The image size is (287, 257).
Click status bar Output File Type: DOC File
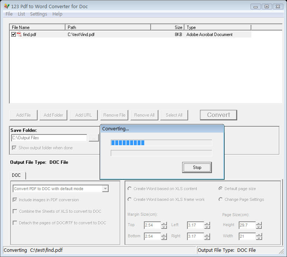[x=227, y=250]
